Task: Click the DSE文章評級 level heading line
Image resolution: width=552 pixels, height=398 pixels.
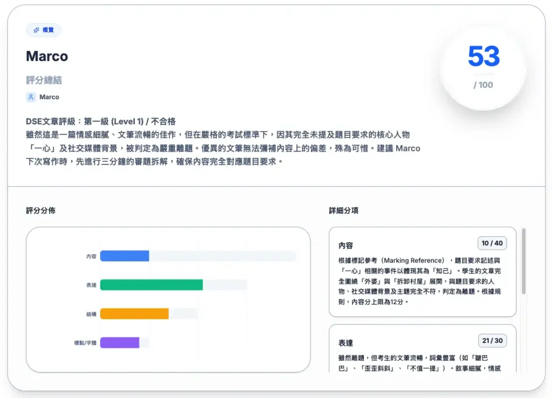Action: (101, 121)
